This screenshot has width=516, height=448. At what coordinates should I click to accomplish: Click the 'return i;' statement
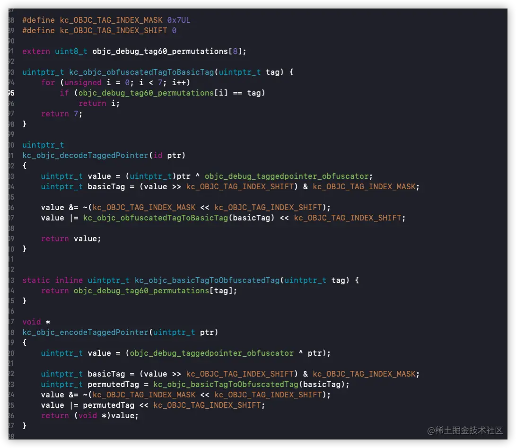[x=99, y=103]
